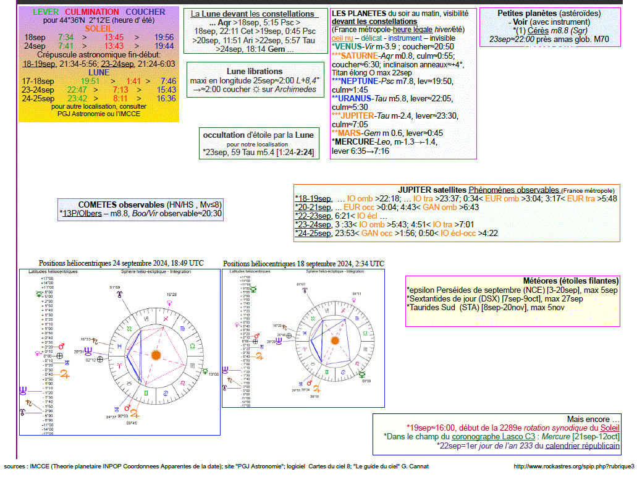Click '18-19sep' in the Jupiter satellites list
The width and height of the screenshot is (637, 477).
point(314,199)
